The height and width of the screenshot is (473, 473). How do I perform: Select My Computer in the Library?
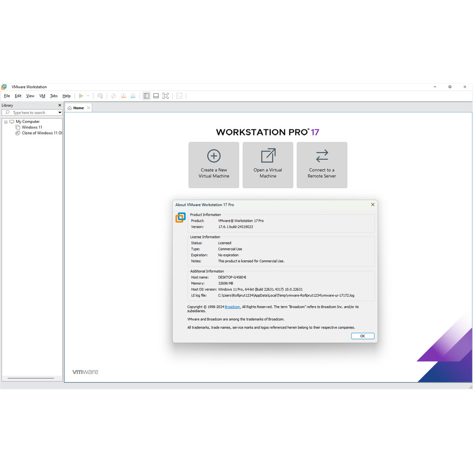click(x=27, y=121)
